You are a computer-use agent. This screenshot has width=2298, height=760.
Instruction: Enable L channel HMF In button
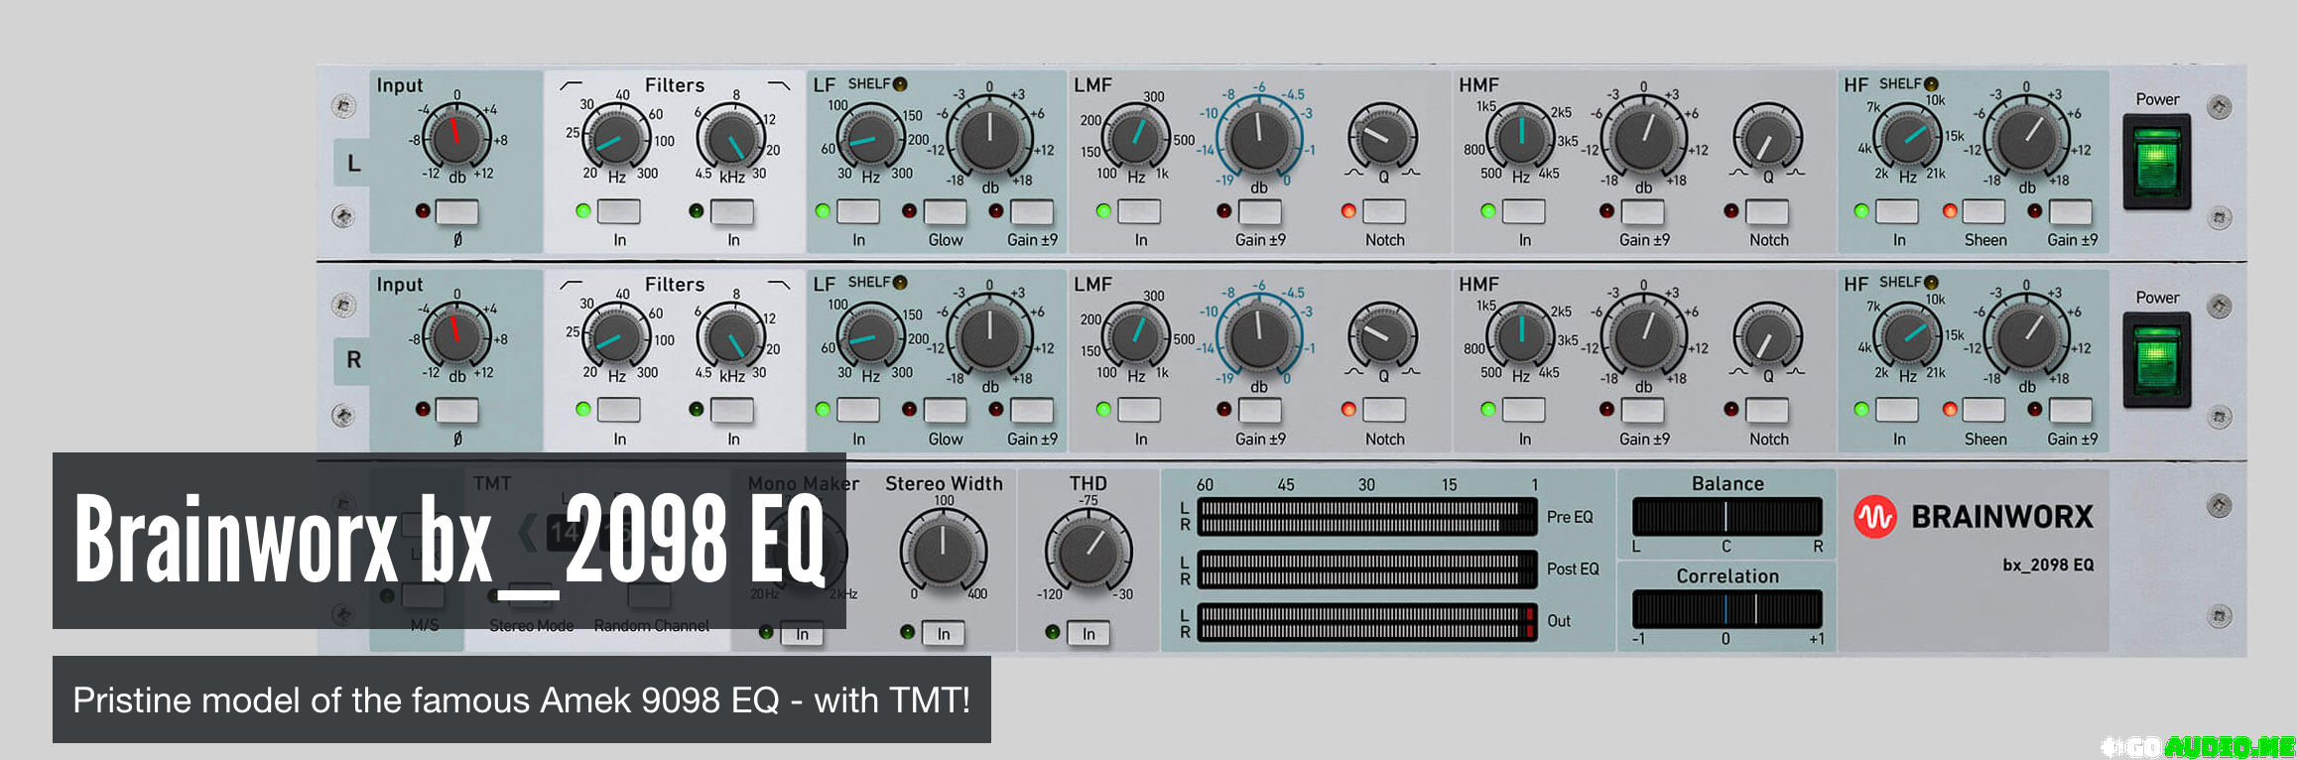(1524, 211)
